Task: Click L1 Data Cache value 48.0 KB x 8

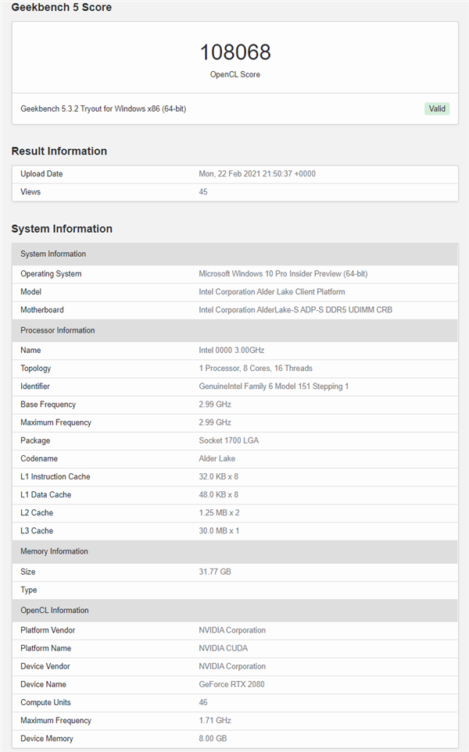Action: (218, 494)
